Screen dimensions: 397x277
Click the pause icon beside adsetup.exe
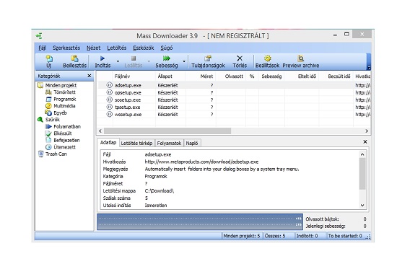point(109,85)
